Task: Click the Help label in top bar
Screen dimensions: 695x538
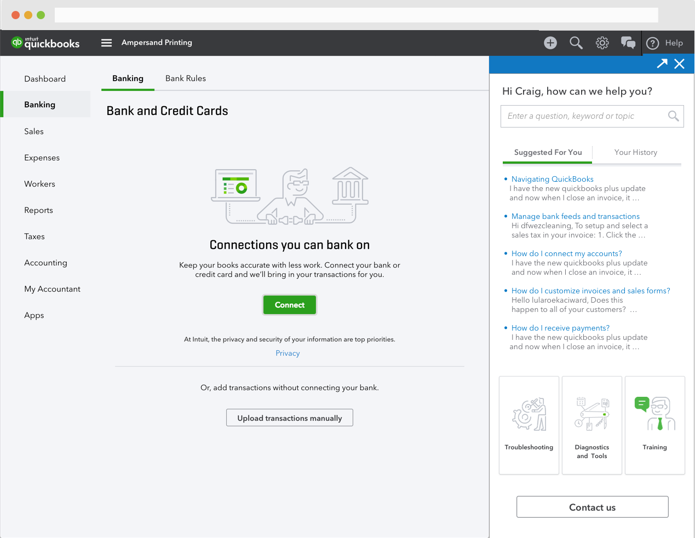Action: 674,43
